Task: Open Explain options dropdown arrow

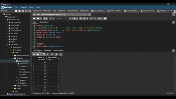Action: point(87,18)
